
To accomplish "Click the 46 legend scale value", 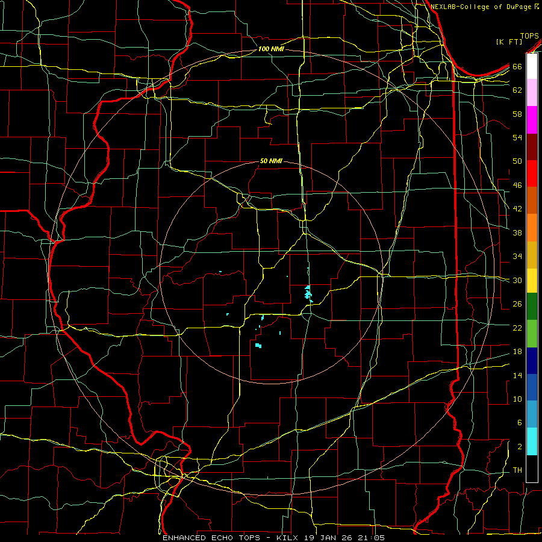I will [x=517, y=185].
